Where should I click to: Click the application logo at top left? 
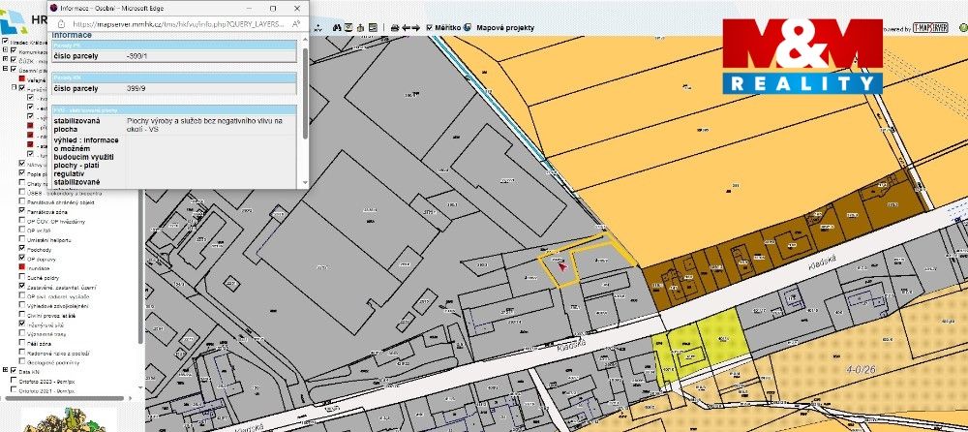coord(13,21)
